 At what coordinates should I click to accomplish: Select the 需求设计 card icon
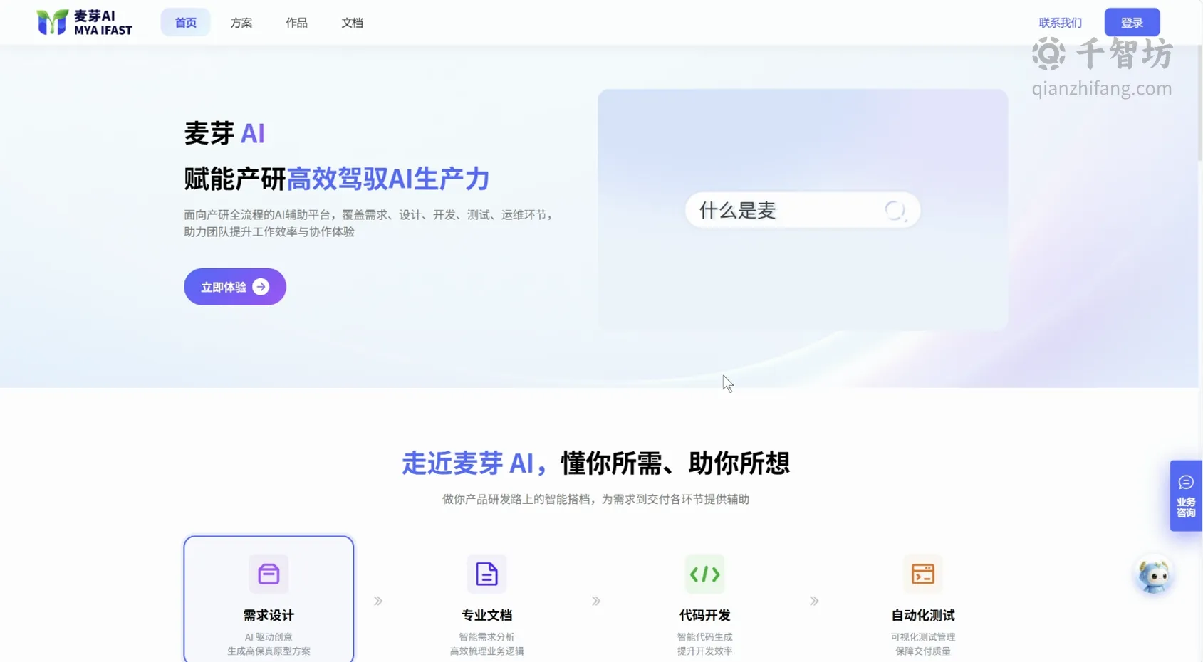coord(269,574)
